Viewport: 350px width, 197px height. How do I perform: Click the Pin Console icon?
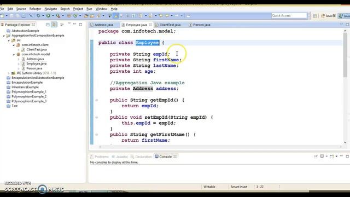point(316,157)
